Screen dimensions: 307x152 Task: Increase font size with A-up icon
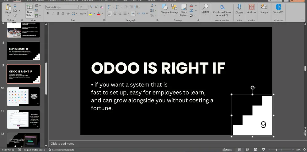pyautogui.click(x=91, y=7)
